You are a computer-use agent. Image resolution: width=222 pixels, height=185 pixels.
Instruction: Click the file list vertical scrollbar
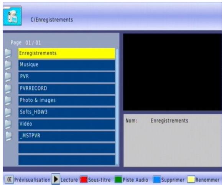click(117, 107)
